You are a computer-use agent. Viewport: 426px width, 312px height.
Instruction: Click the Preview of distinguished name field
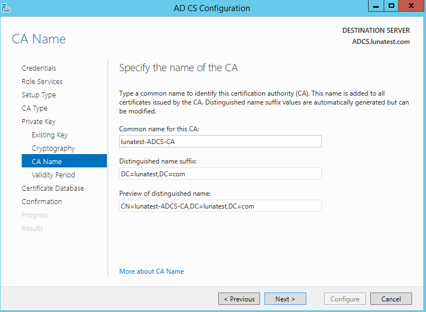[221, 206]
